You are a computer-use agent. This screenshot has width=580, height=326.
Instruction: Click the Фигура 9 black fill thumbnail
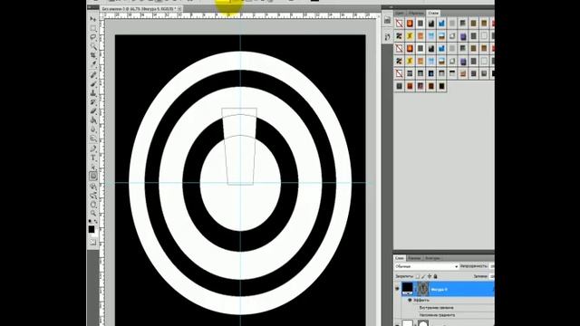407,289
